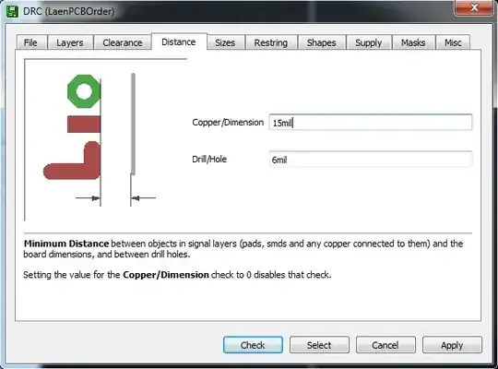View the Supply tab
The image size is (498, 369).
click(368, 42)
